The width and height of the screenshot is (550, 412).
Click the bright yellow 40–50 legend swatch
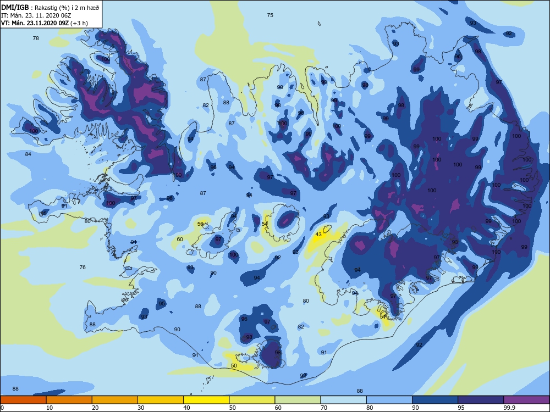206,400
